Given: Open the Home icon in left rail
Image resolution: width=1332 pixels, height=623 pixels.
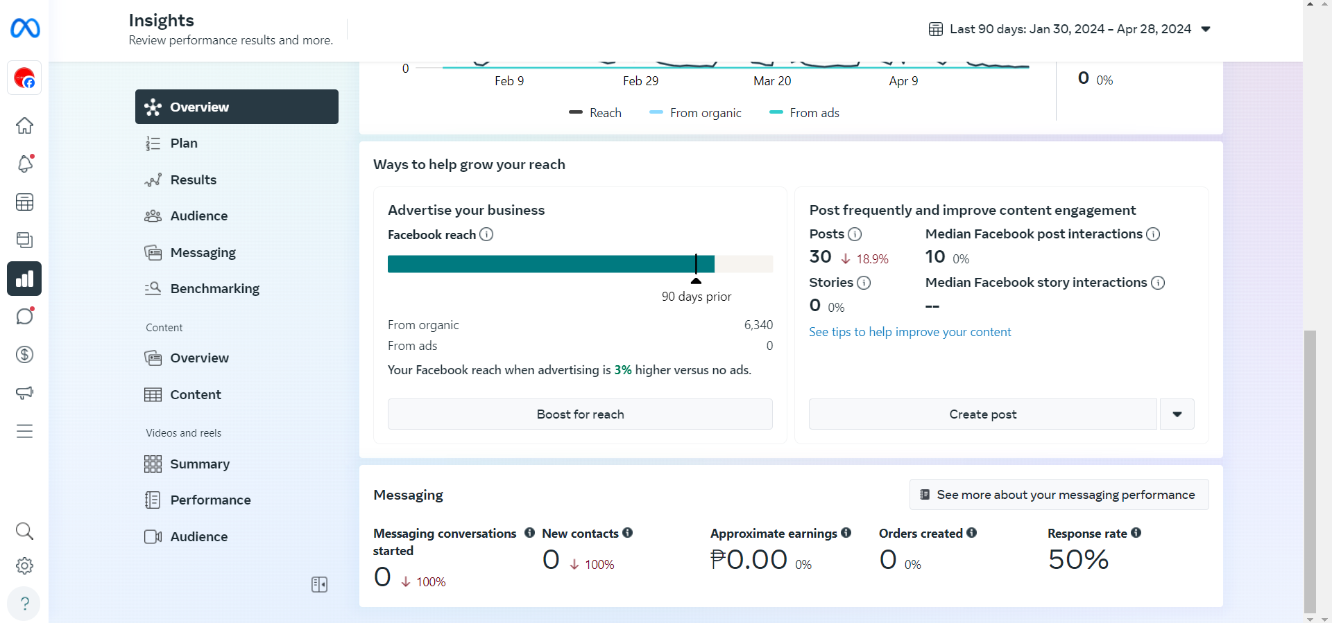Looking at the screenshot, I should (x=24, y=125).
